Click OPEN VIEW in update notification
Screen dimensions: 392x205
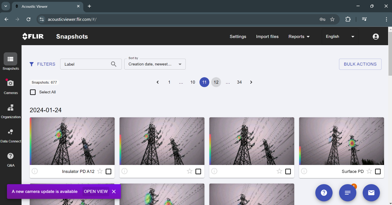(x=96, y=192)
